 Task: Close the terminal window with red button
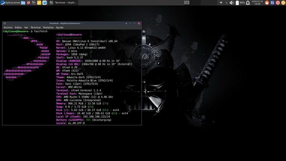pos(139,23)
